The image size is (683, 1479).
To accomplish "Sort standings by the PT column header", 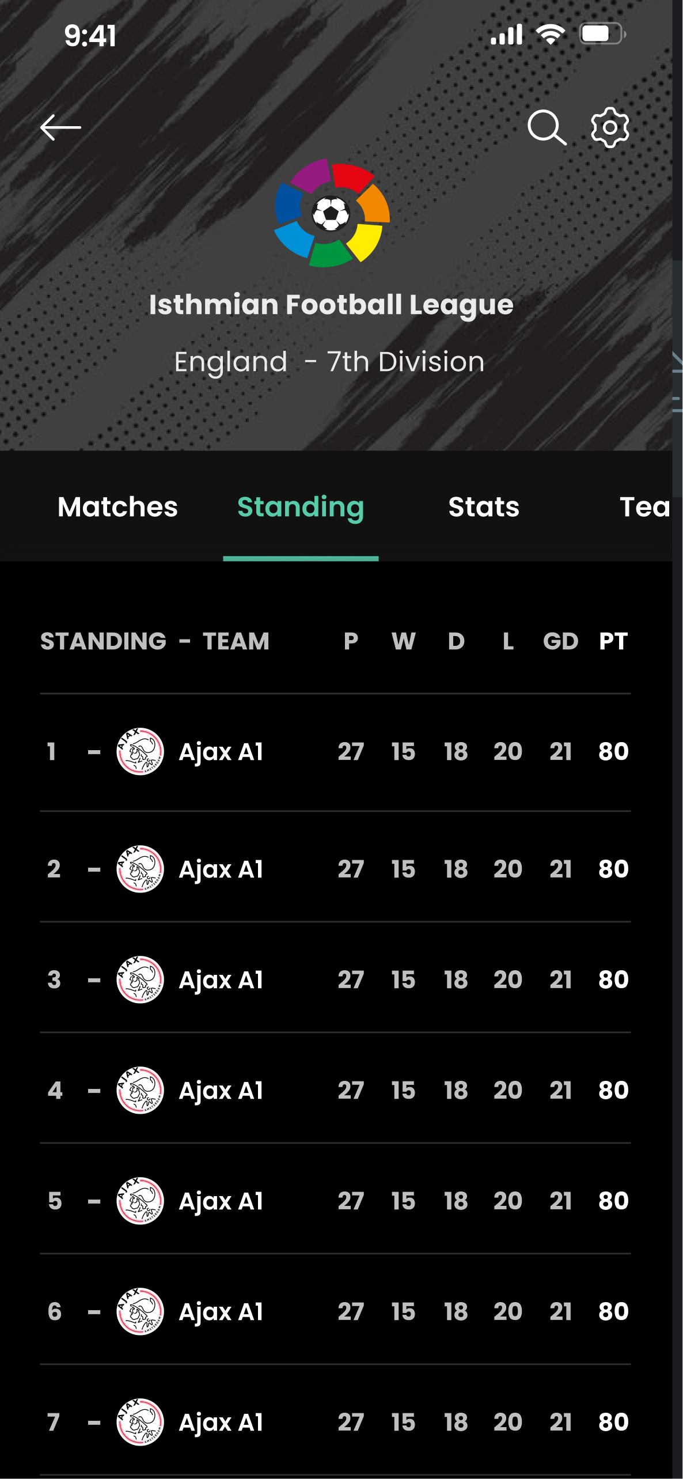I will coord(613,641).
